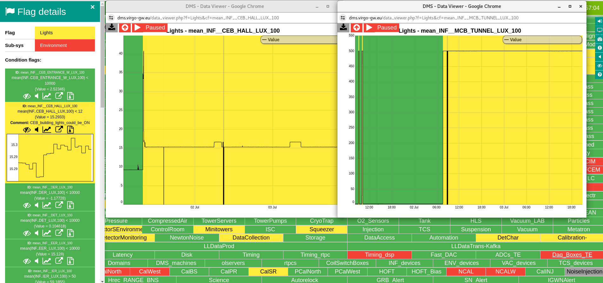603x283 pixels.
Task: Show chart for CEB_ENTRANCE_W_LUX flag
Action: (47, 96)
